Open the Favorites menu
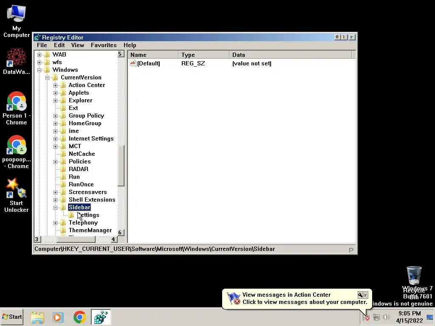The image size is (435, 326). [x=104, y=45]
